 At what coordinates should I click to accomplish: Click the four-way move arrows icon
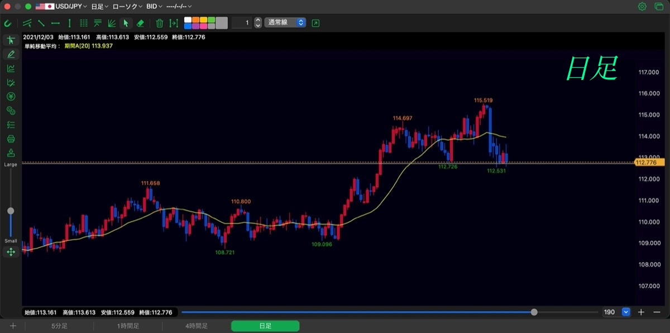[11, 252]
